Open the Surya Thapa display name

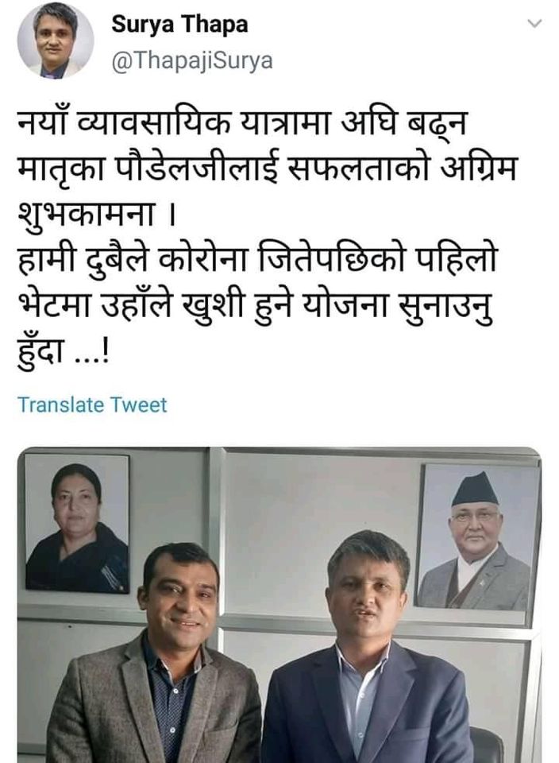(180, 24)
